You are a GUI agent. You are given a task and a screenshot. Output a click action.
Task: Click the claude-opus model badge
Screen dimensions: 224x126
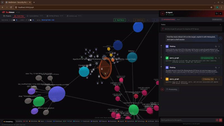tap(217, 19)
